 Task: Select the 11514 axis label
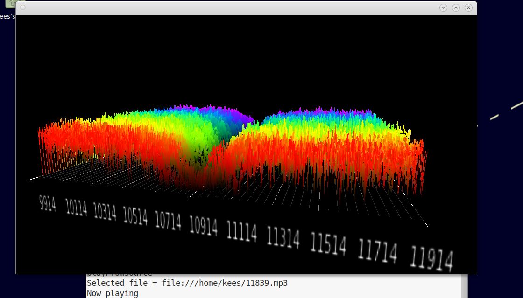click(328, 244)
